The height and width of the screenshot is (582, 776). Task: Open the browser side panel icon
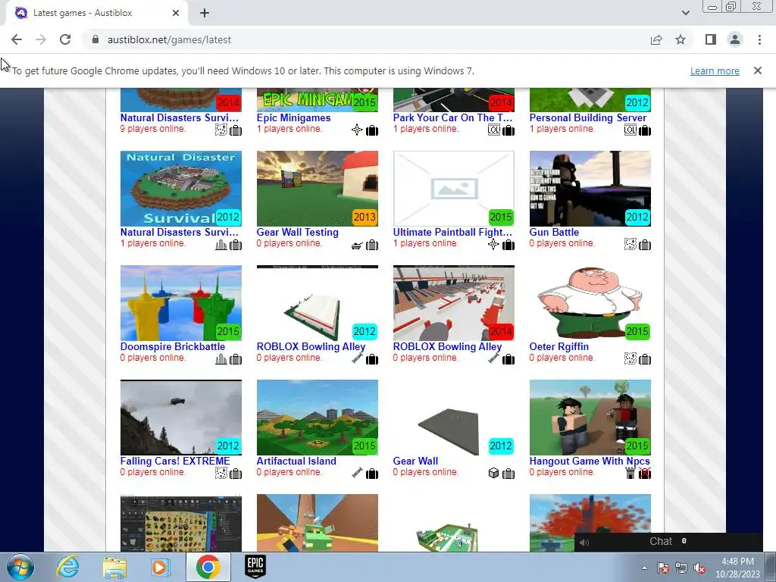[711, 39]
